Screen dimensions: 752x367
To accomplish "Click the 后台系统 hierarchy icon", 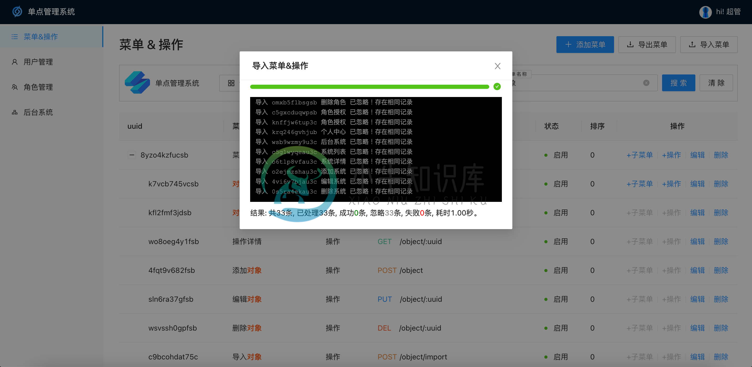I will (x=15, y=112).
